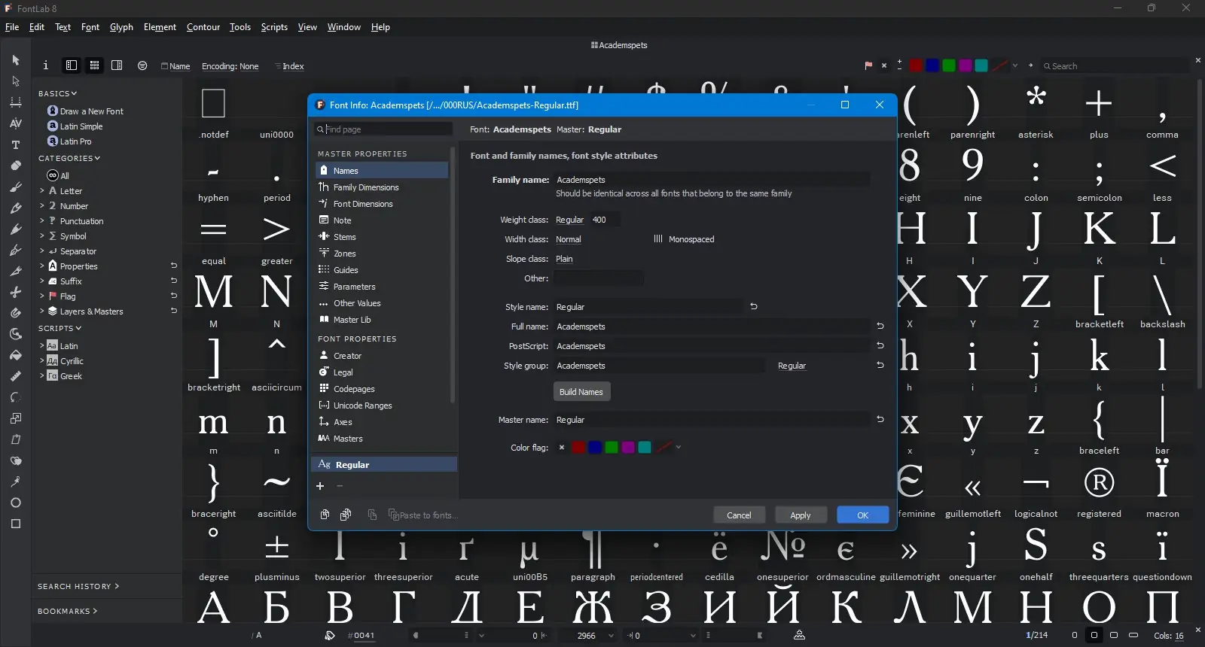The image size is (1205, 647).
Task: Open the Width class Normal dropdown
Action: [x=569, y=239]
